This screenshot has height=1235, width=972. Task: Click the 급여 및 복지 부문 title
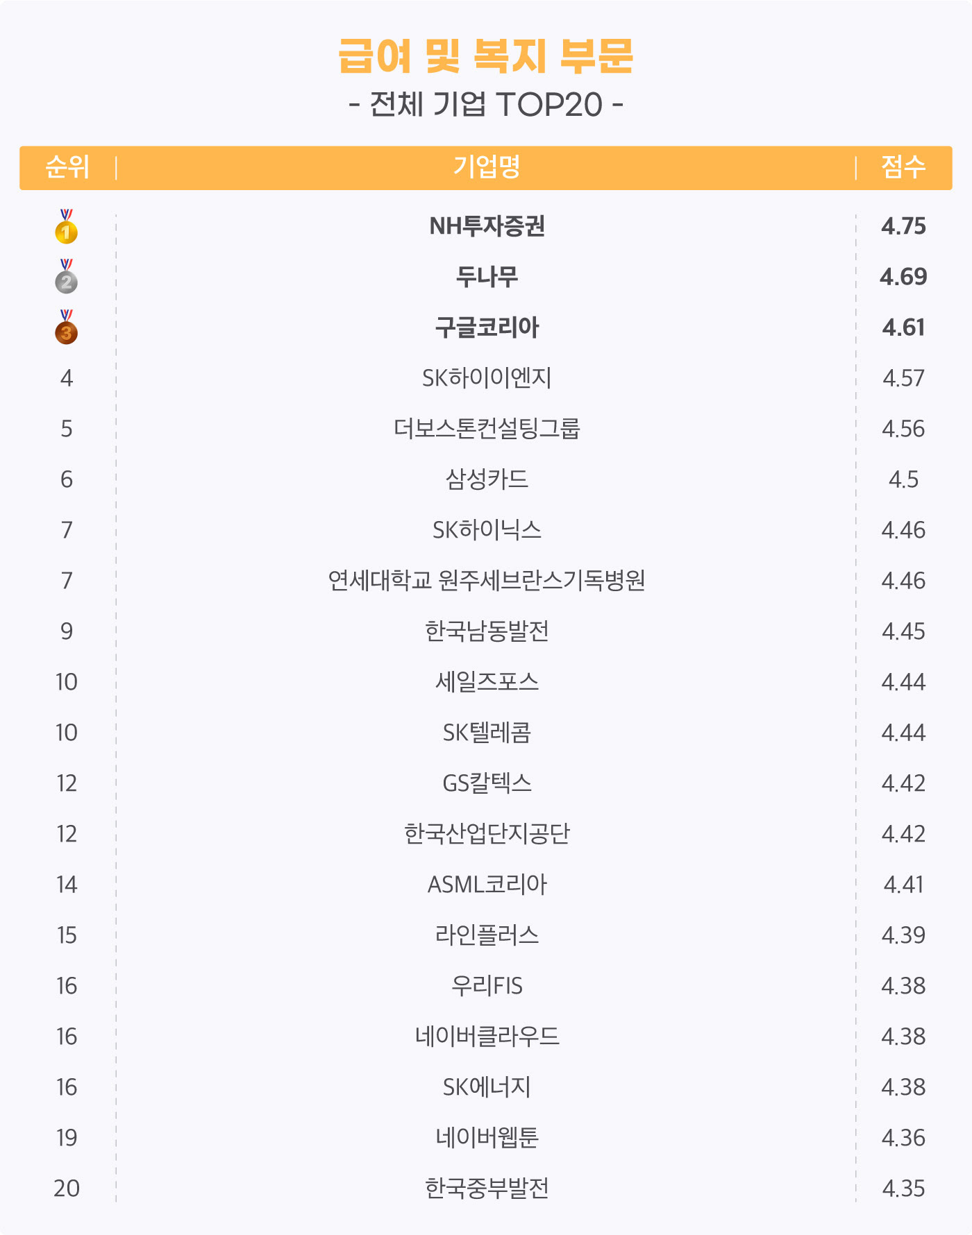pos(486,56)
